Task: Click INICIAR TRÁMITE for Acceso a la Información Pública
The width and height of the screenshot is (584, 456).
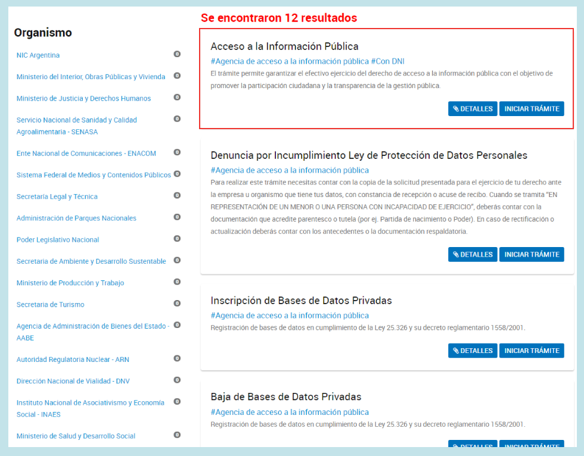Action: (x=531, y=108)
